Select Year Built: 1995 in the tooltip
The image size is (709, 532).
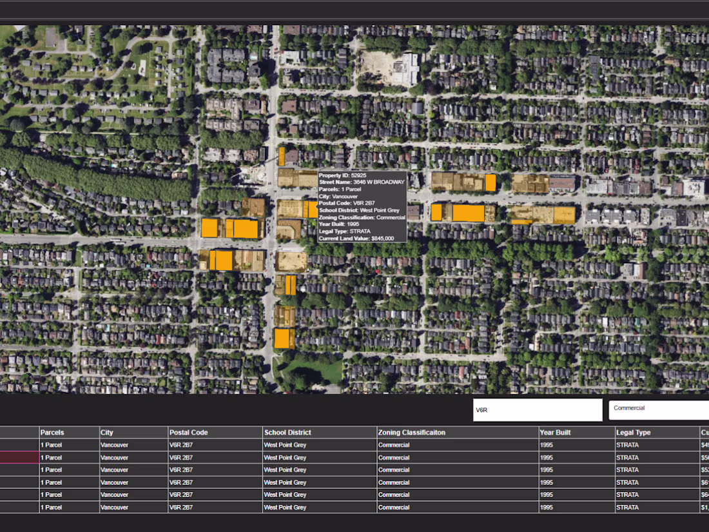pos(338,224)
